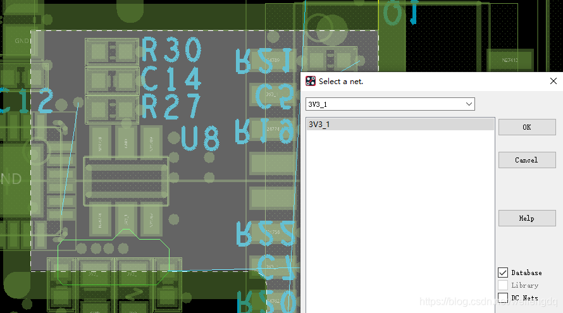Select the C14 capacitor footprint pads
563x313 pixels.
[x=112, y=81]
